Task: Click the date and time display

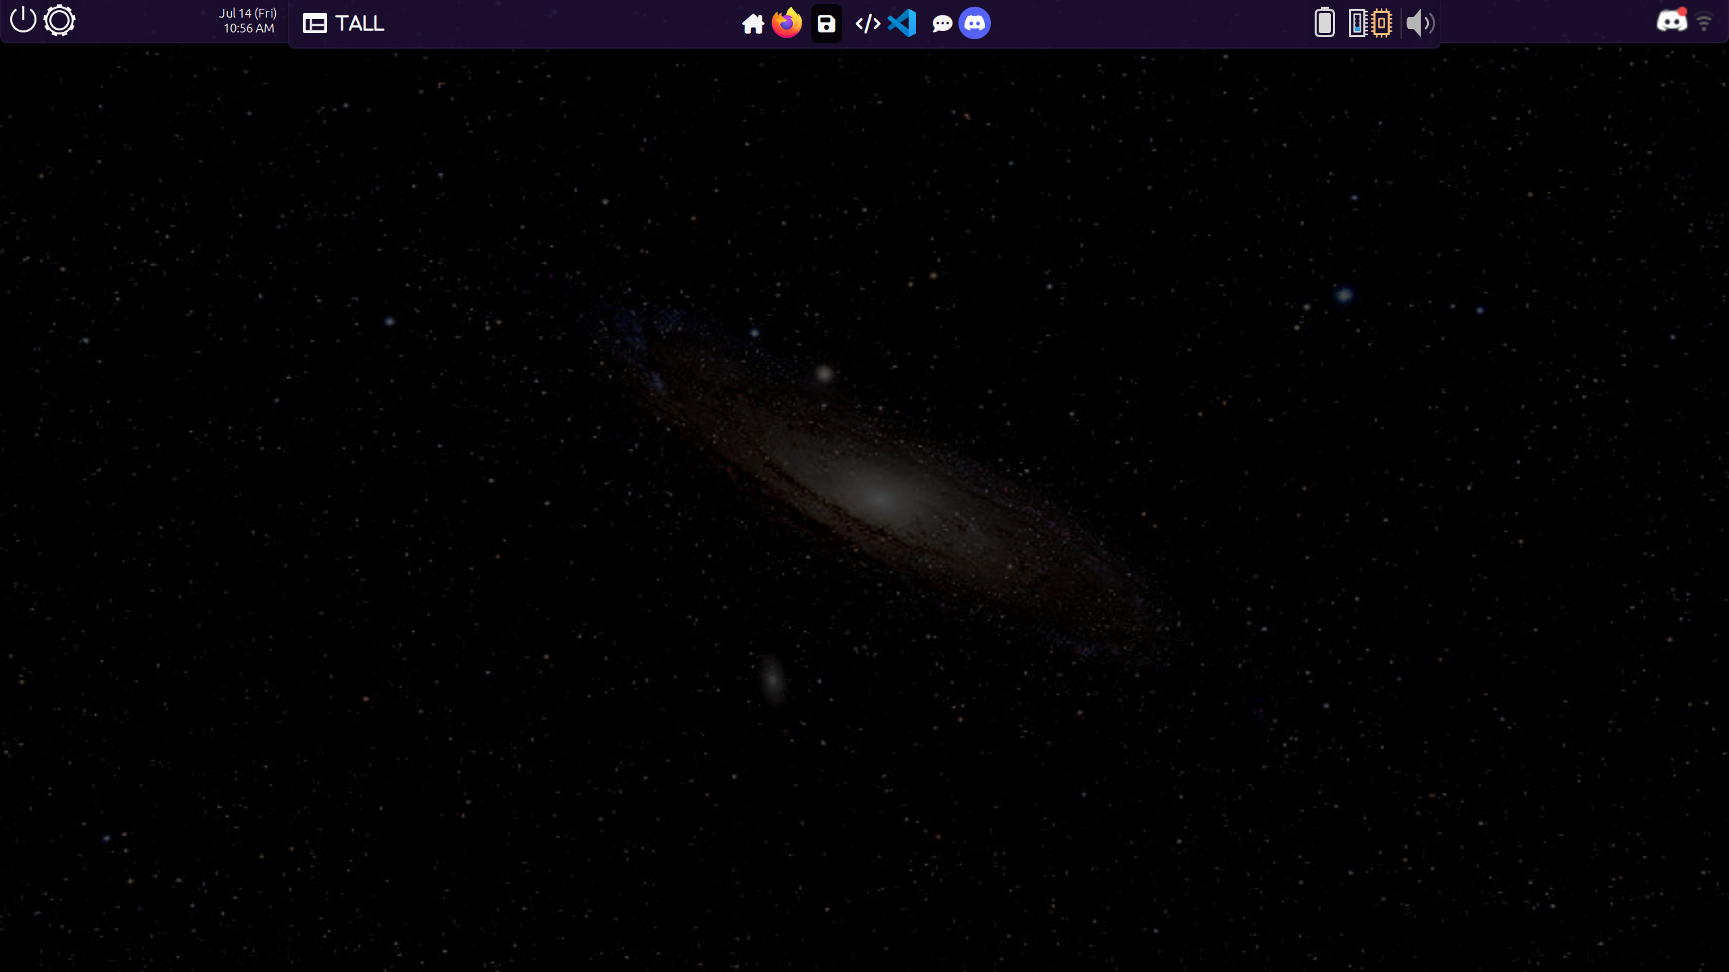Action: coord(248,21)
